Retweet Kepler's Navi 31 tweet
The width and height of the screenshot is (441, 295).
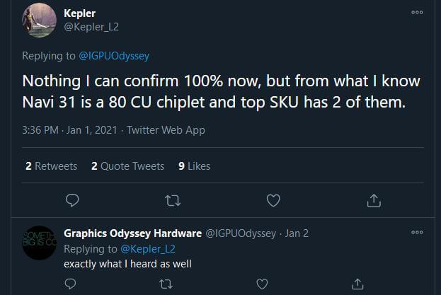[x=172, y=201]
